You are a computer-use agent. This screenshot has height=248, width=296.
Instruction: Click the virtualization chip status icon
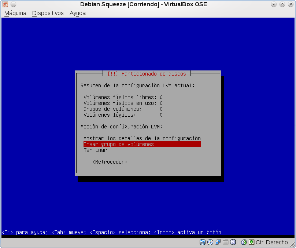233,242
